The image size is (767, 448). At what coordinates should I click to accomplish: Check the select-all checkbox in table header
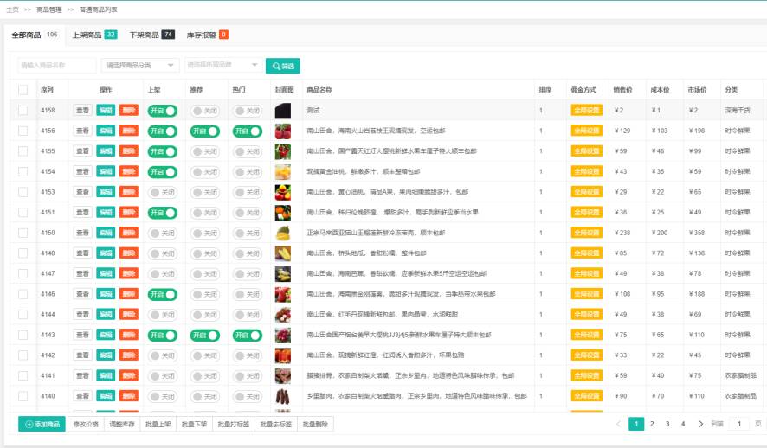click(23, 90)
